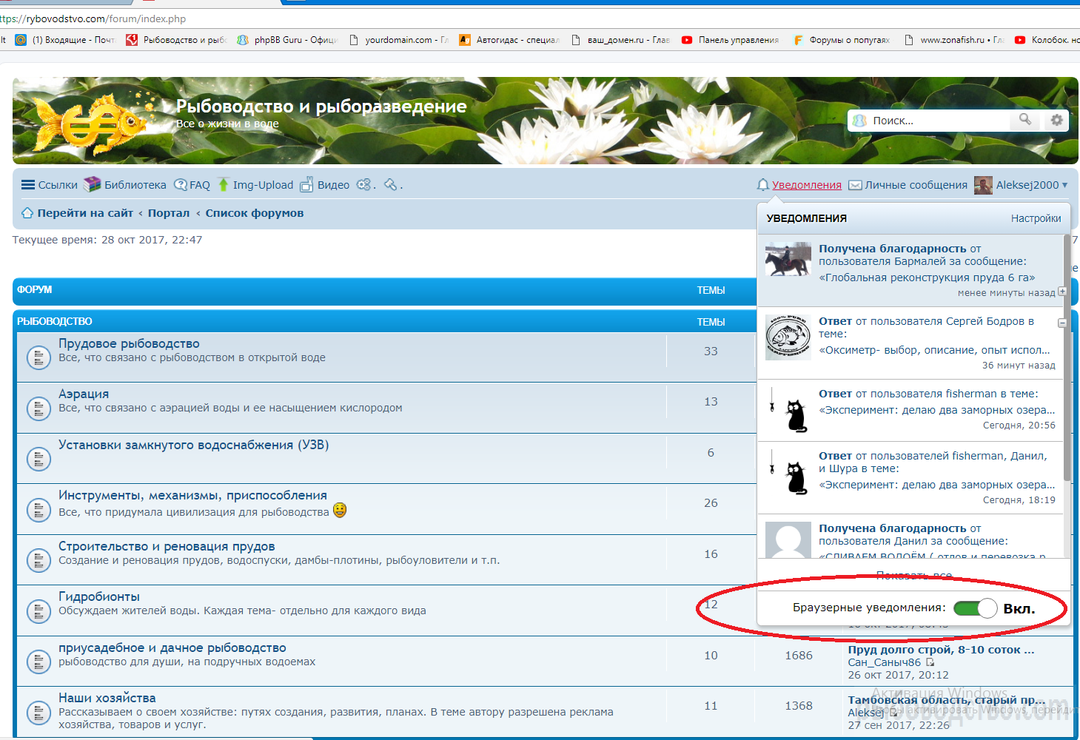
Task: Click the forum icon beside Установки замкнутого водоснабжения
Action: click(x=38, y=459)
